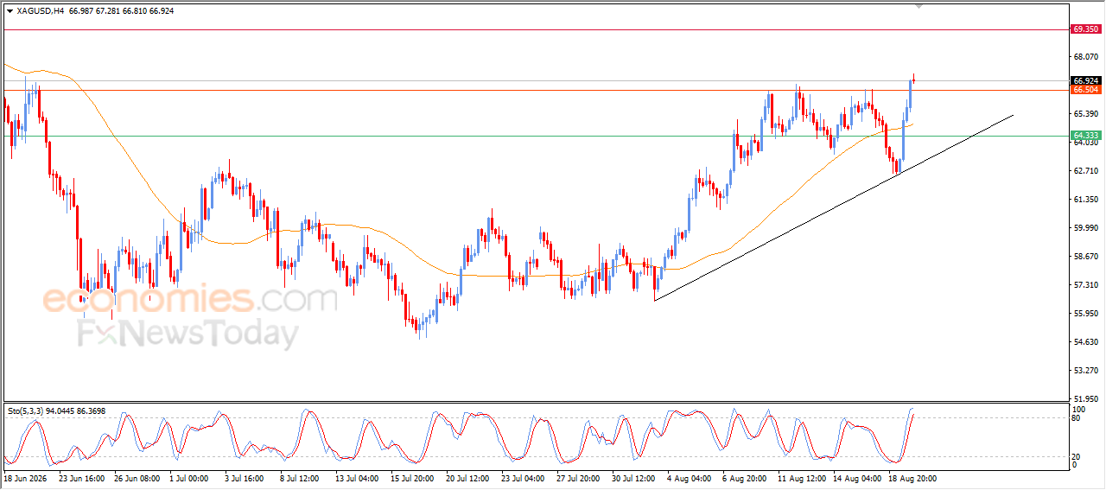
Task: Click the FxNewsToday watermark logo
Action: 188,334
